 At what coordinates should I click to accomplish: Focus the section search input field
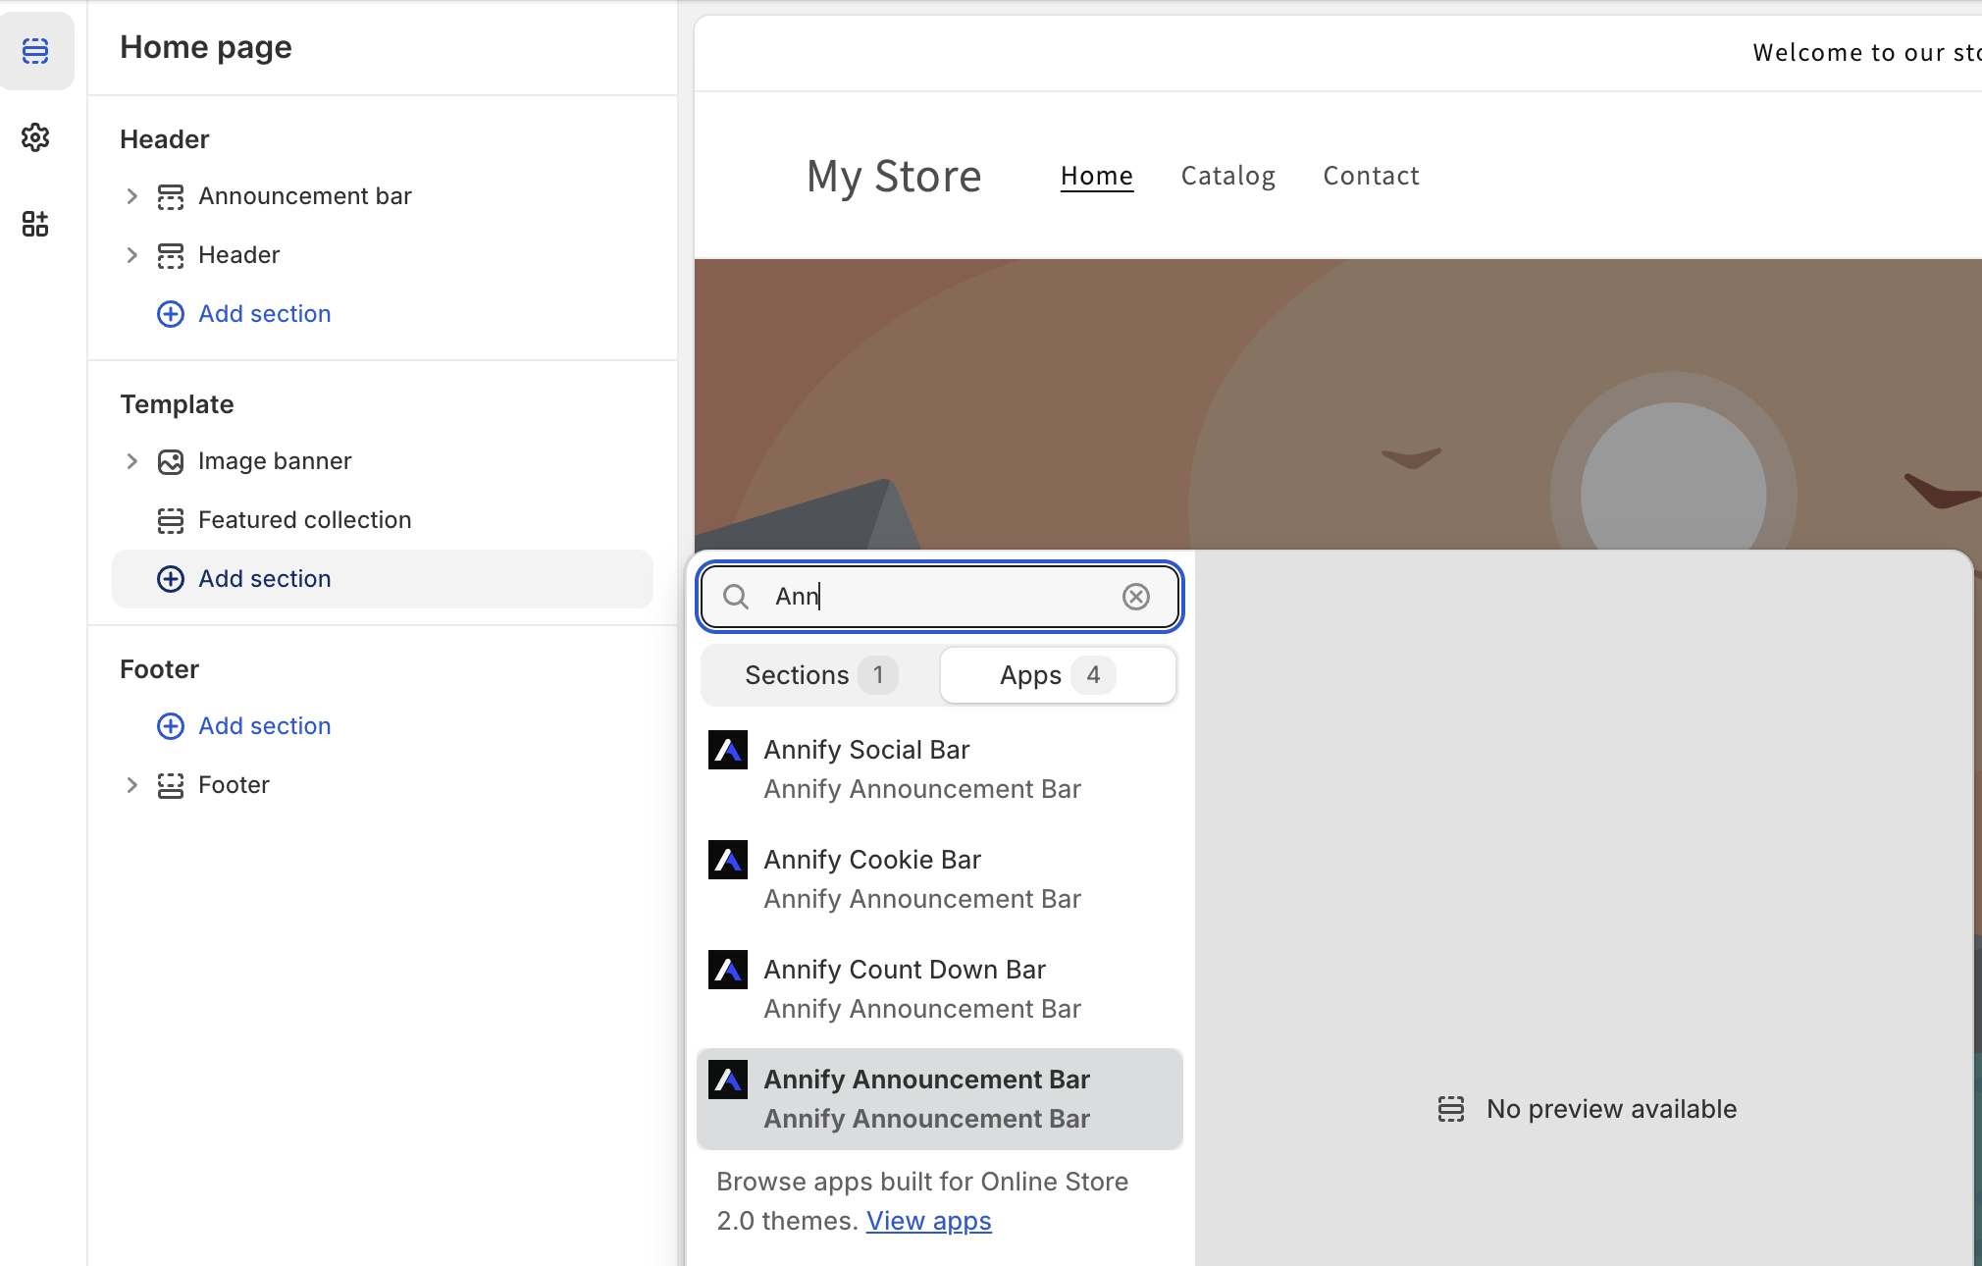pos(940,597)
